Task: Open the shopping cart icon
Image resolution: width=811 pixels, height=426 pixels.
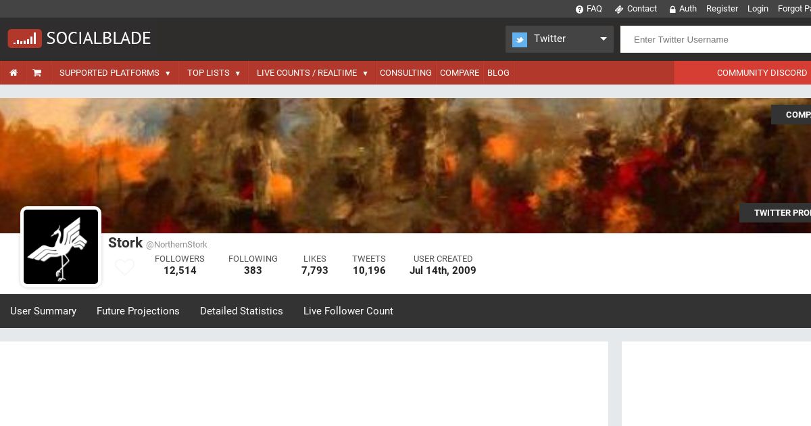Action: click(x=37, y=72)
